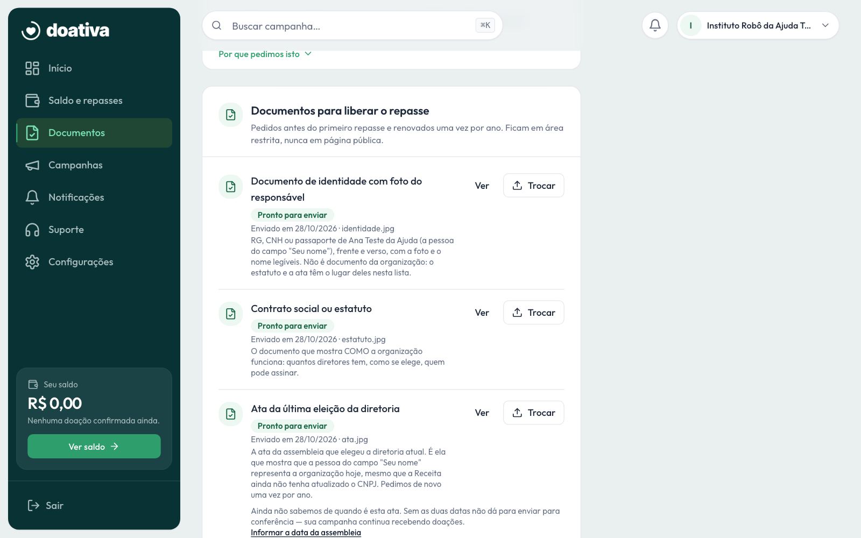Select Documentos in the sidebar

coord(94,133)
